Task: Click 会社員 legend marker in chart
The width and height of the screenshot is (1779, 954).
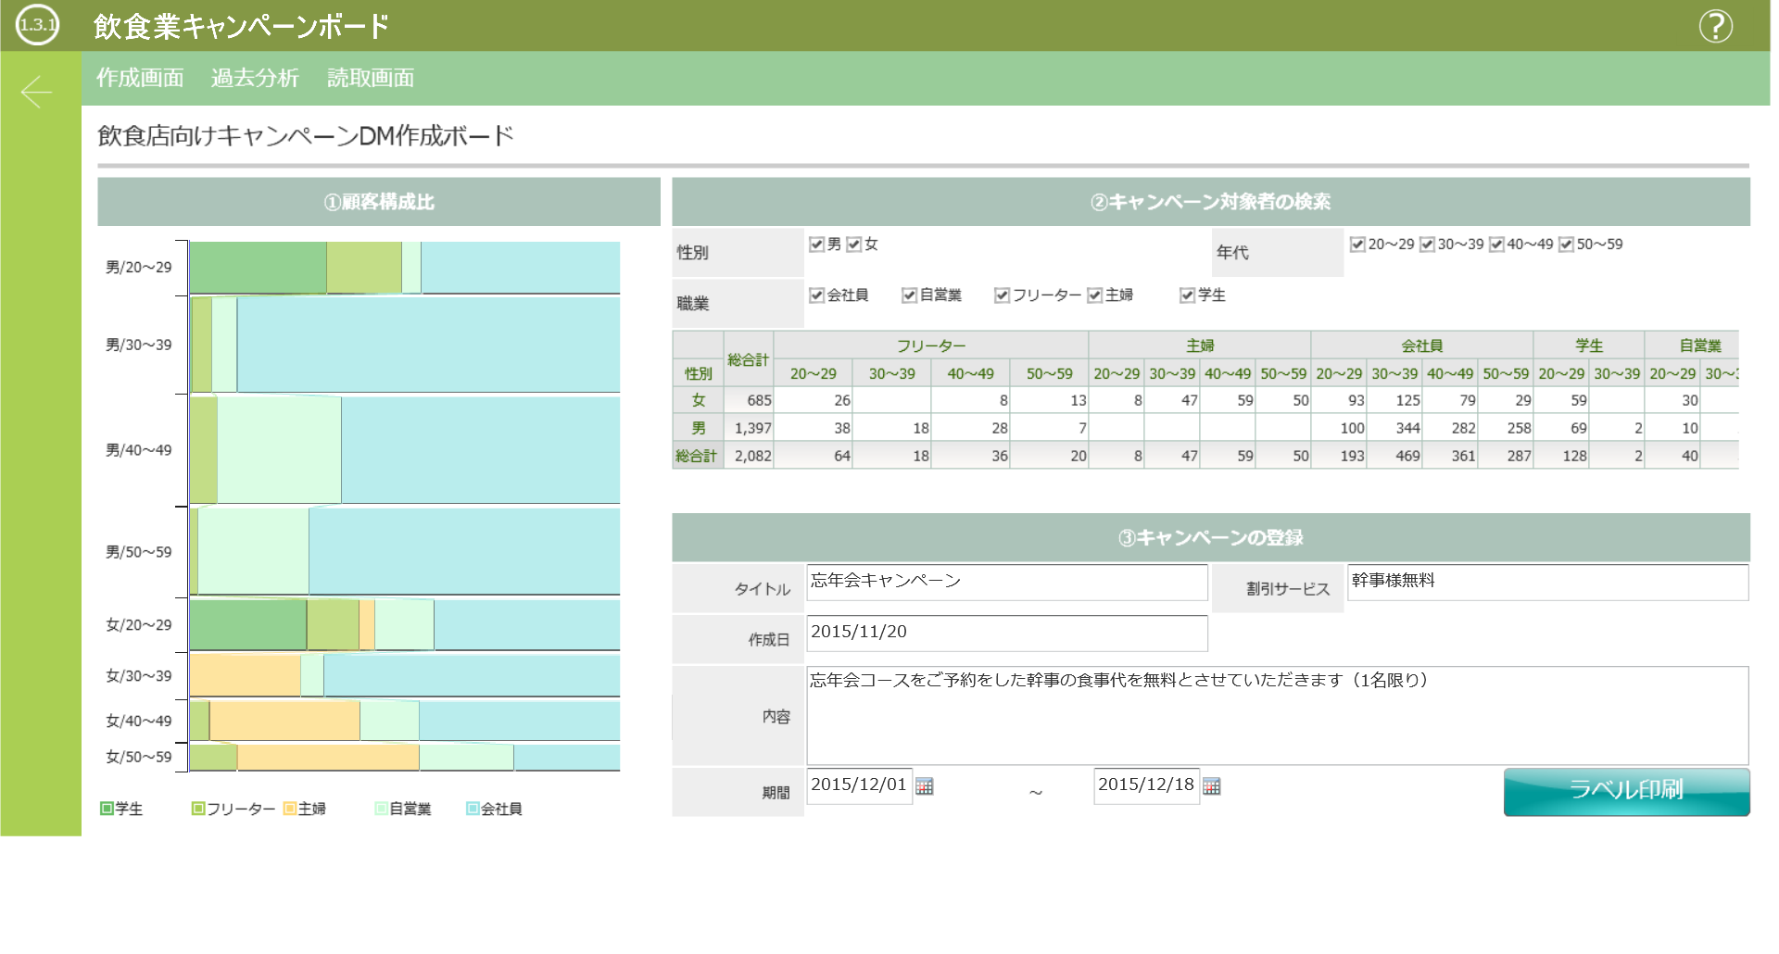Action: [473, 809]
